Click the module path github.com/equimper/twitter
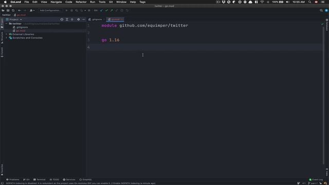 click(x=154, y=25)
